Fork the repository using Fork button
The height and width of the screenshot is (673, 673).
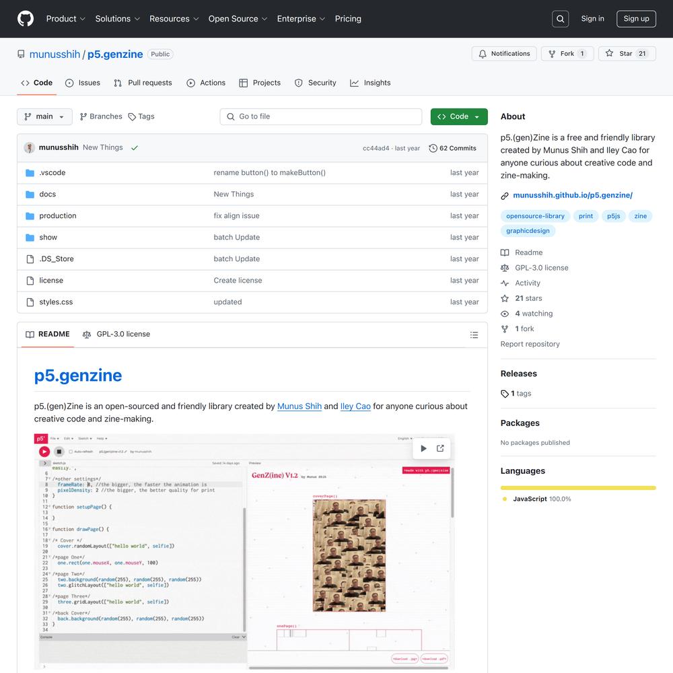[x=567, y=54]
